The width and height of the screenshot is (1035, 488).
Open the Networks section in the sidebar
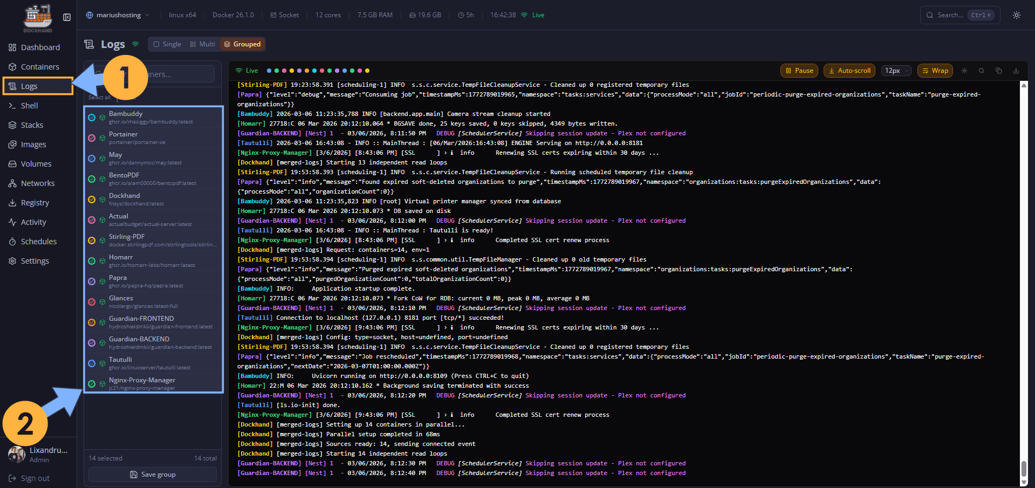pos(37,183)
